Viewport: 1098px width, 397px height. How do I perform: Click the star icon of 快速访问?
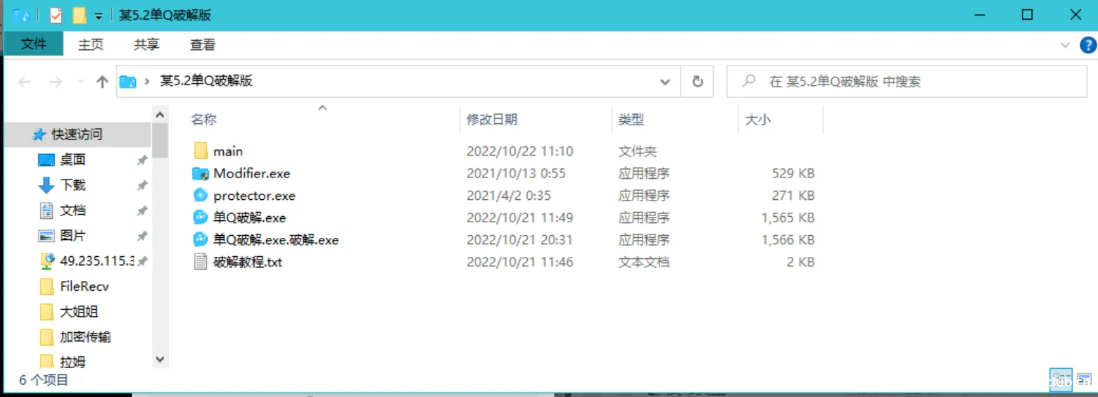click(x=39, y=134)
